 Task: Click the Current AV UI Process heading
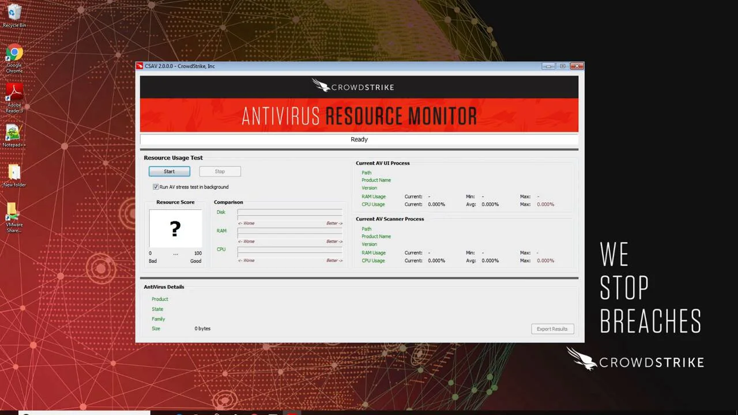(x=383, y=163)
